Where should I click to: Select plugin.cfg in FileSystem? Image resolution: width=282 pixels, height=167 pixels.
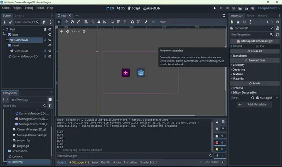pos(23,141)
